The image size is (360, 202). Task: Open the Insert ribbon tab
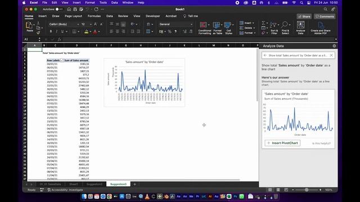(x=43, y=16)
